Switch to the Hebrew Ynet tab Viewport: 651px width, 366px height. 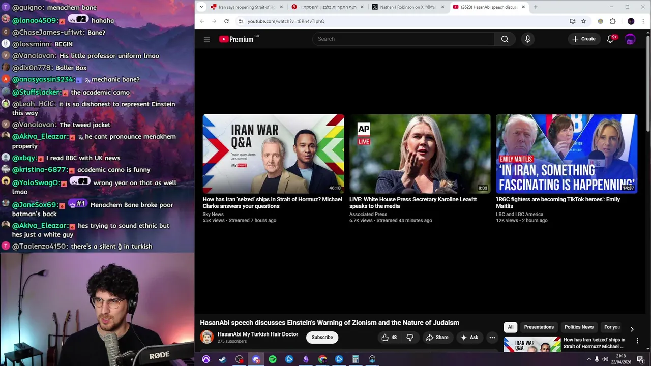point(324,7)
